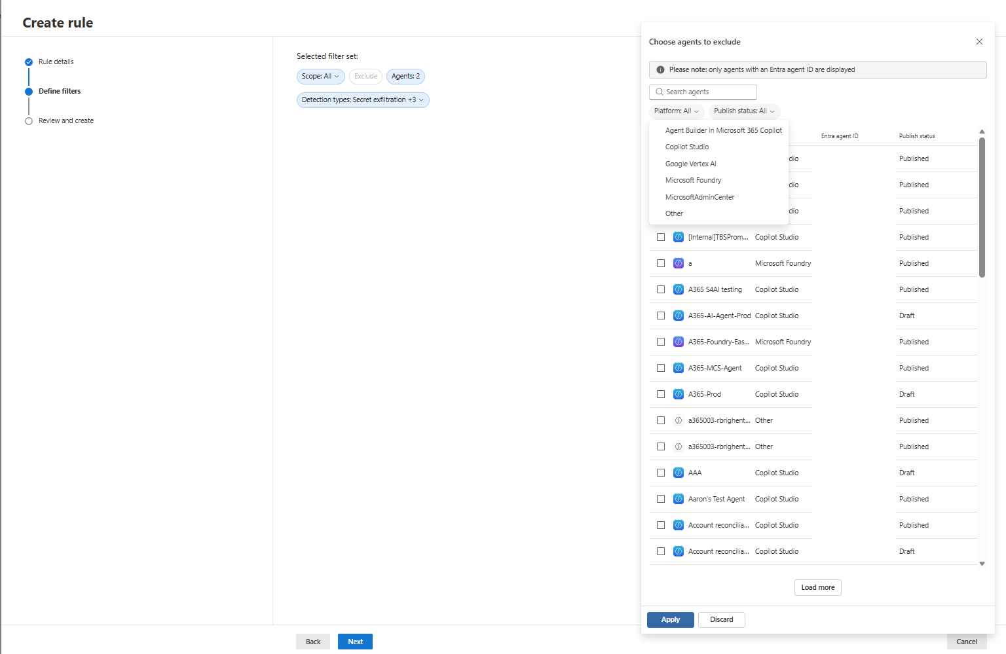The height and width of the screenshot is (654, 1006).
Task: Click the Define filters step label
Action: click(60, 92)
